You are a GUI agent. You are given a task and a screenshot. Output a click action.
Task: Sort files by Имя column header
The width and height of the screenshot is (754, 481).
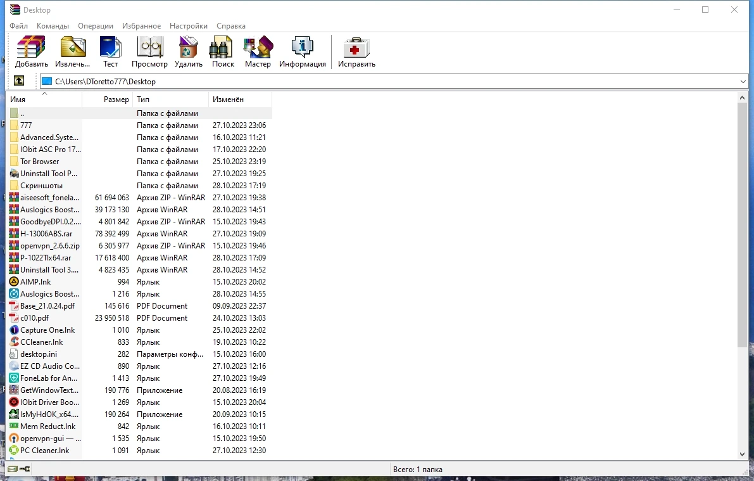tap(45, 99)
